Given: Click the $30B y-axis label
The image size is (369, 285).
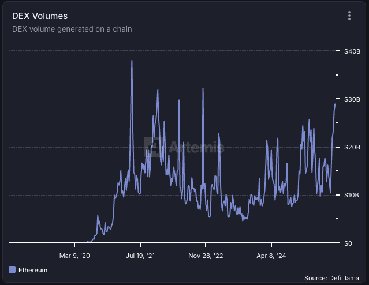Looking at the screenshot, I should pyautogui.click(x=352, y=99).
